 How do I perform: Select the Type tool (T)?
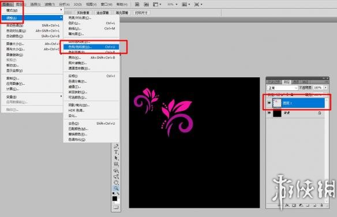(116, 152)
